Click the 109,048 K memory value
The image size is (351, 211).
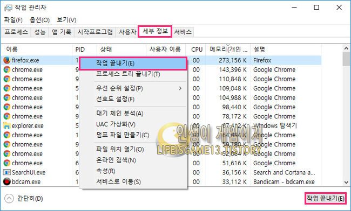(x=233, y=88)
